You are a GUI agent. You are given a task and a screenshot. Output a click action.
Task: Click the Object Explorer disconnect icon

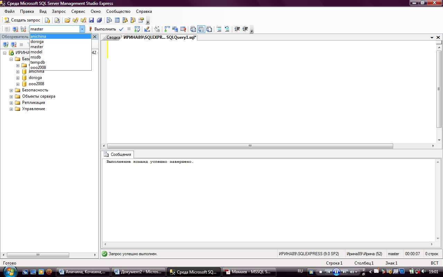coord(13,44)
